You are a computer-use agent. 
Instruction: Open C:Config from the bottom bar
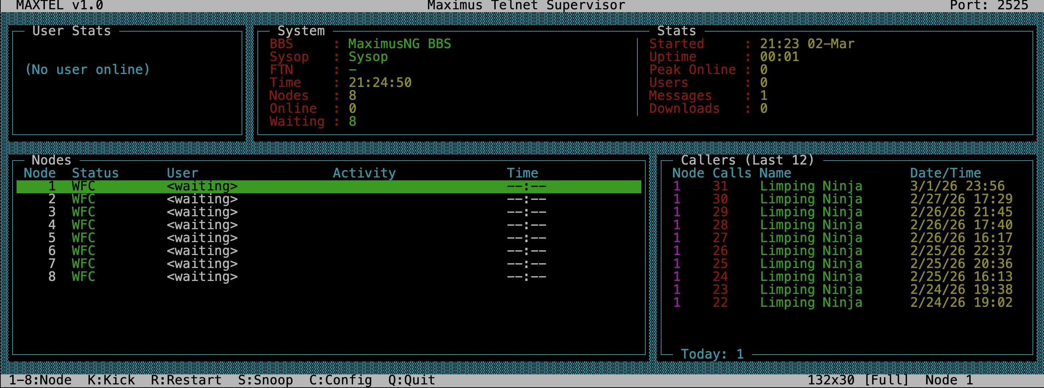(x=340, y=380)
